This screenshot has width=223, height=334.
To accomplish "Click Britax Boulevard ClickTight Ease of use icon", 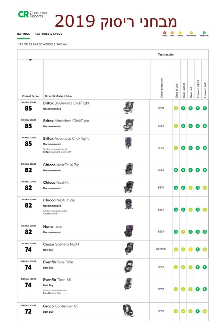I will (176, 108).
